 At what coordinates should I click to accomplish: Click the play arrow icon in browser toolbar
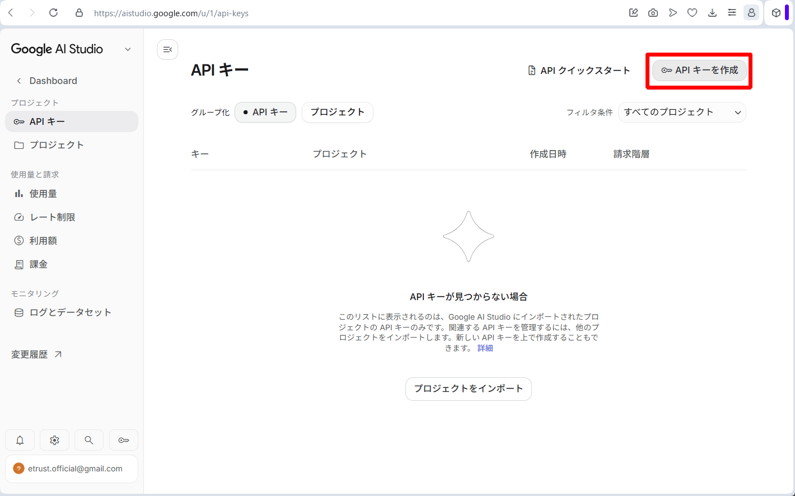click(x=673, y=12)
